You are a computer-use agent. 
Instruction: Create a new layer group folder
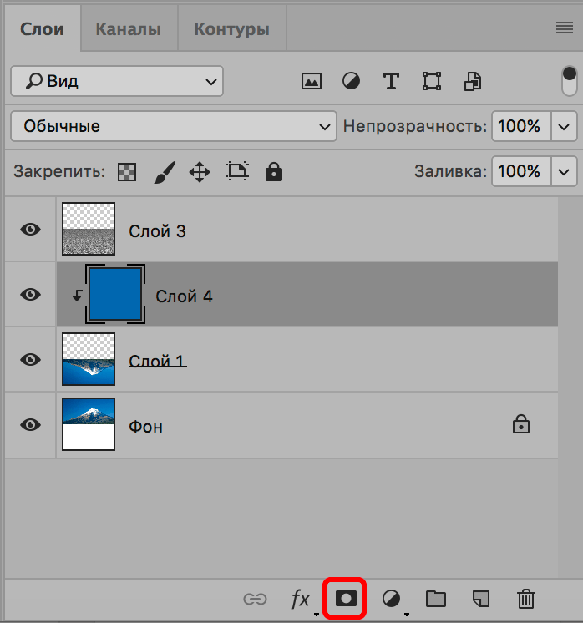(435, 598)
